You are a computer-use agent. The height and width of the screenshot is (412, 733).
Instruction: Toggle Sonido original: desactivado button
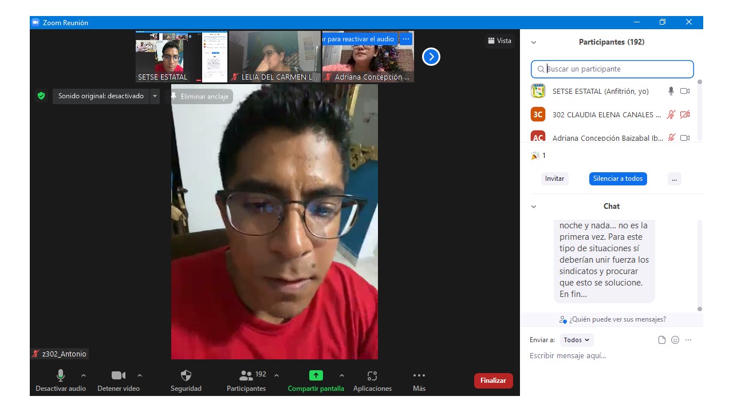click(101, 96)
